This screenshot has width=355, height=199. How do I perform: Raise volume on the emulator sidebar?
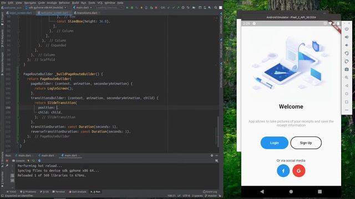pyautogui.click(x=347, y=37)
